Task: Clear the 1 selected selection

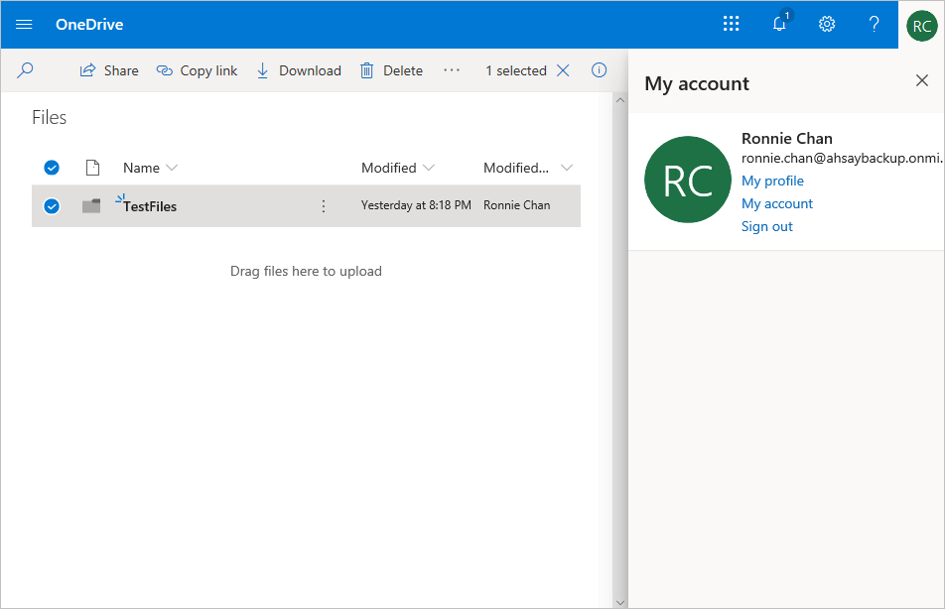Action: [x=563, y=70]
